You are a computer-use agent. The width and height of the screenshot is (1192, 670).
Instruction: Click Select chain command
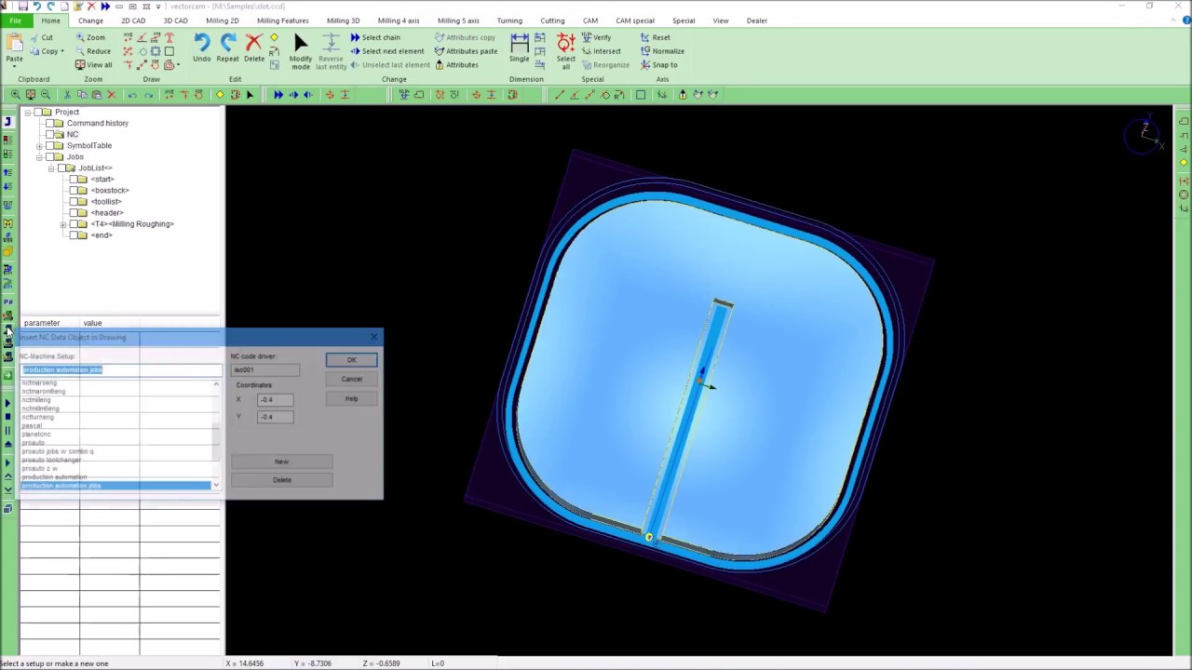tap(375, 37)
